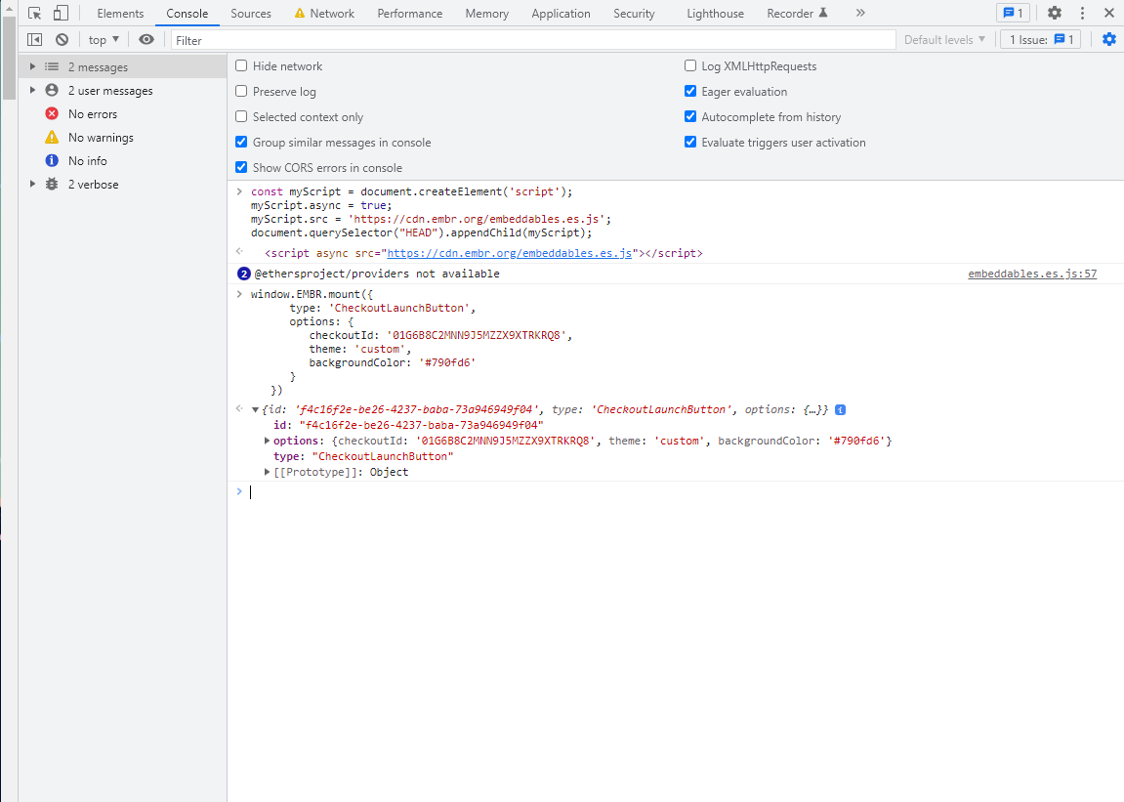Image resolution: width=1124 pixels, height=802 pixels.
Task: Click the messages badge button showing 1
Action: coord(1013,13)
